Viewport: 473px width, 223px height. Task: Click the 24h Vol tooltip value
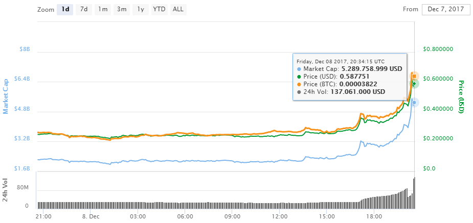(358, 92)
